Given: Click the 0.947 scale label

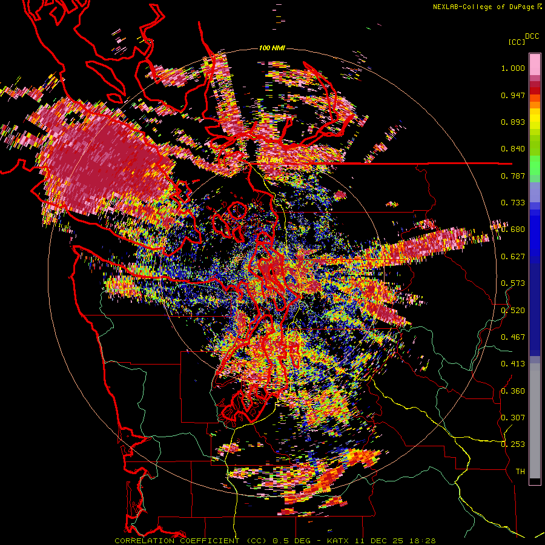Looking at the screenshot, I should 513,95.
